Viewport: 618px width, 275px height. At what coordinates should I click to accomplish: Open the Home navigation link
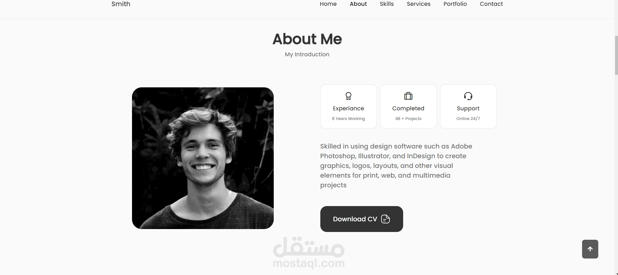pyautogui.click(x=328, y=4)
